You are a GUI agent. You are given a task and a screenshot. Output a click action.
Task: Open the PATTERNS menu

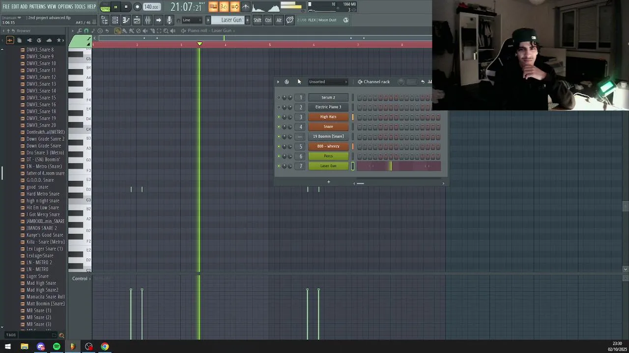37,6
